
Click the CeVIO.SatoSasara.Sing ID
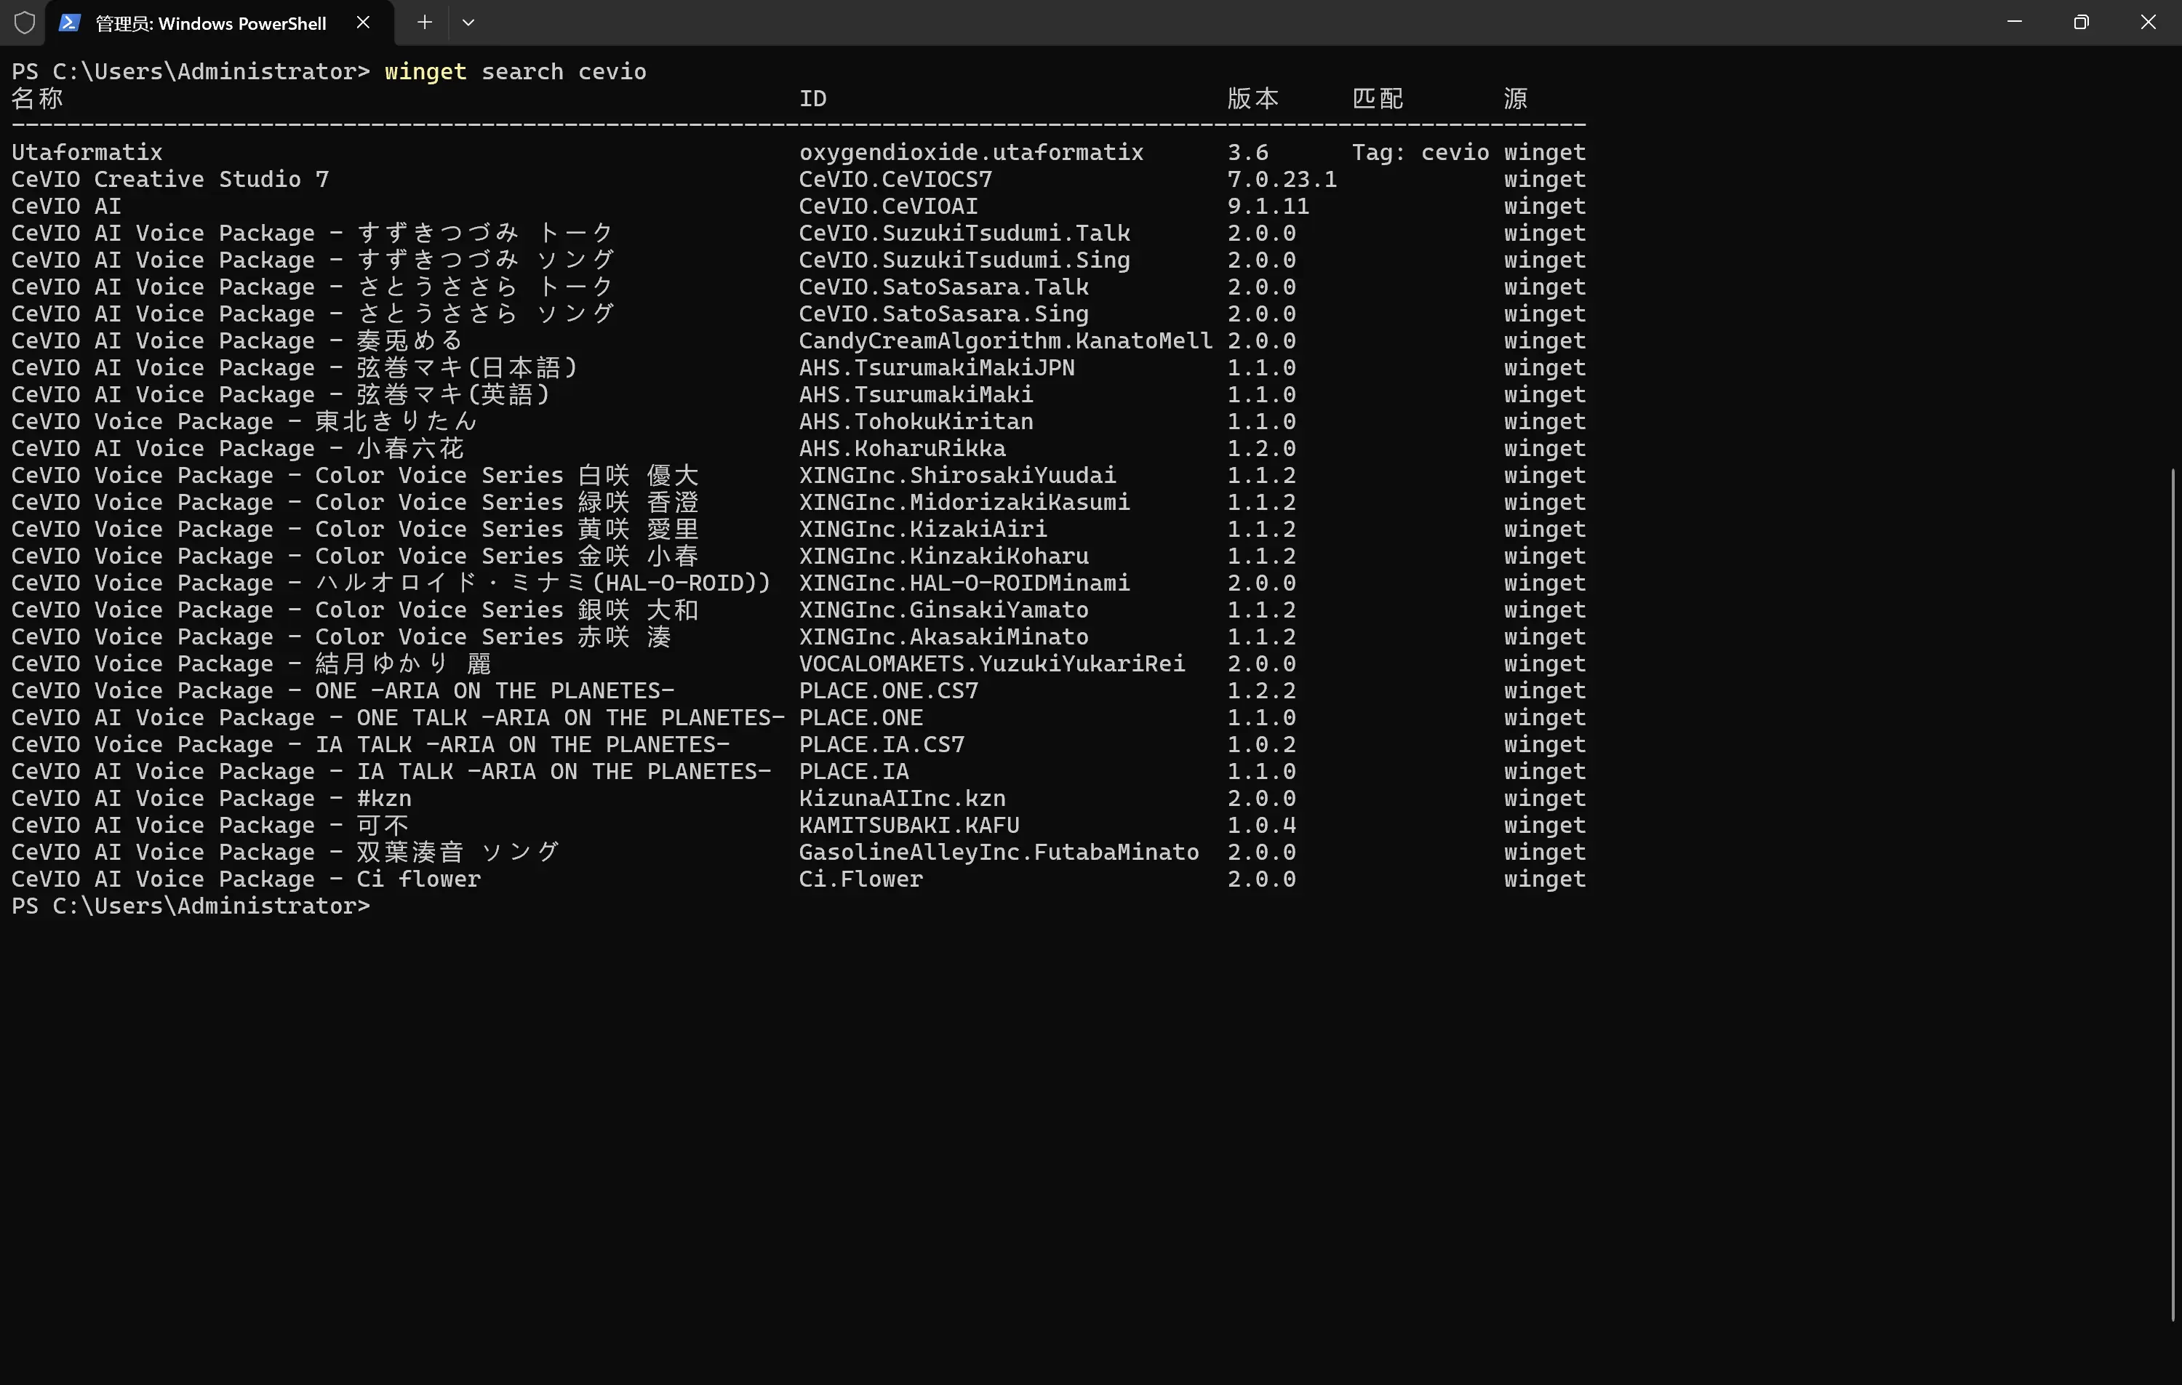pos(943,314)
